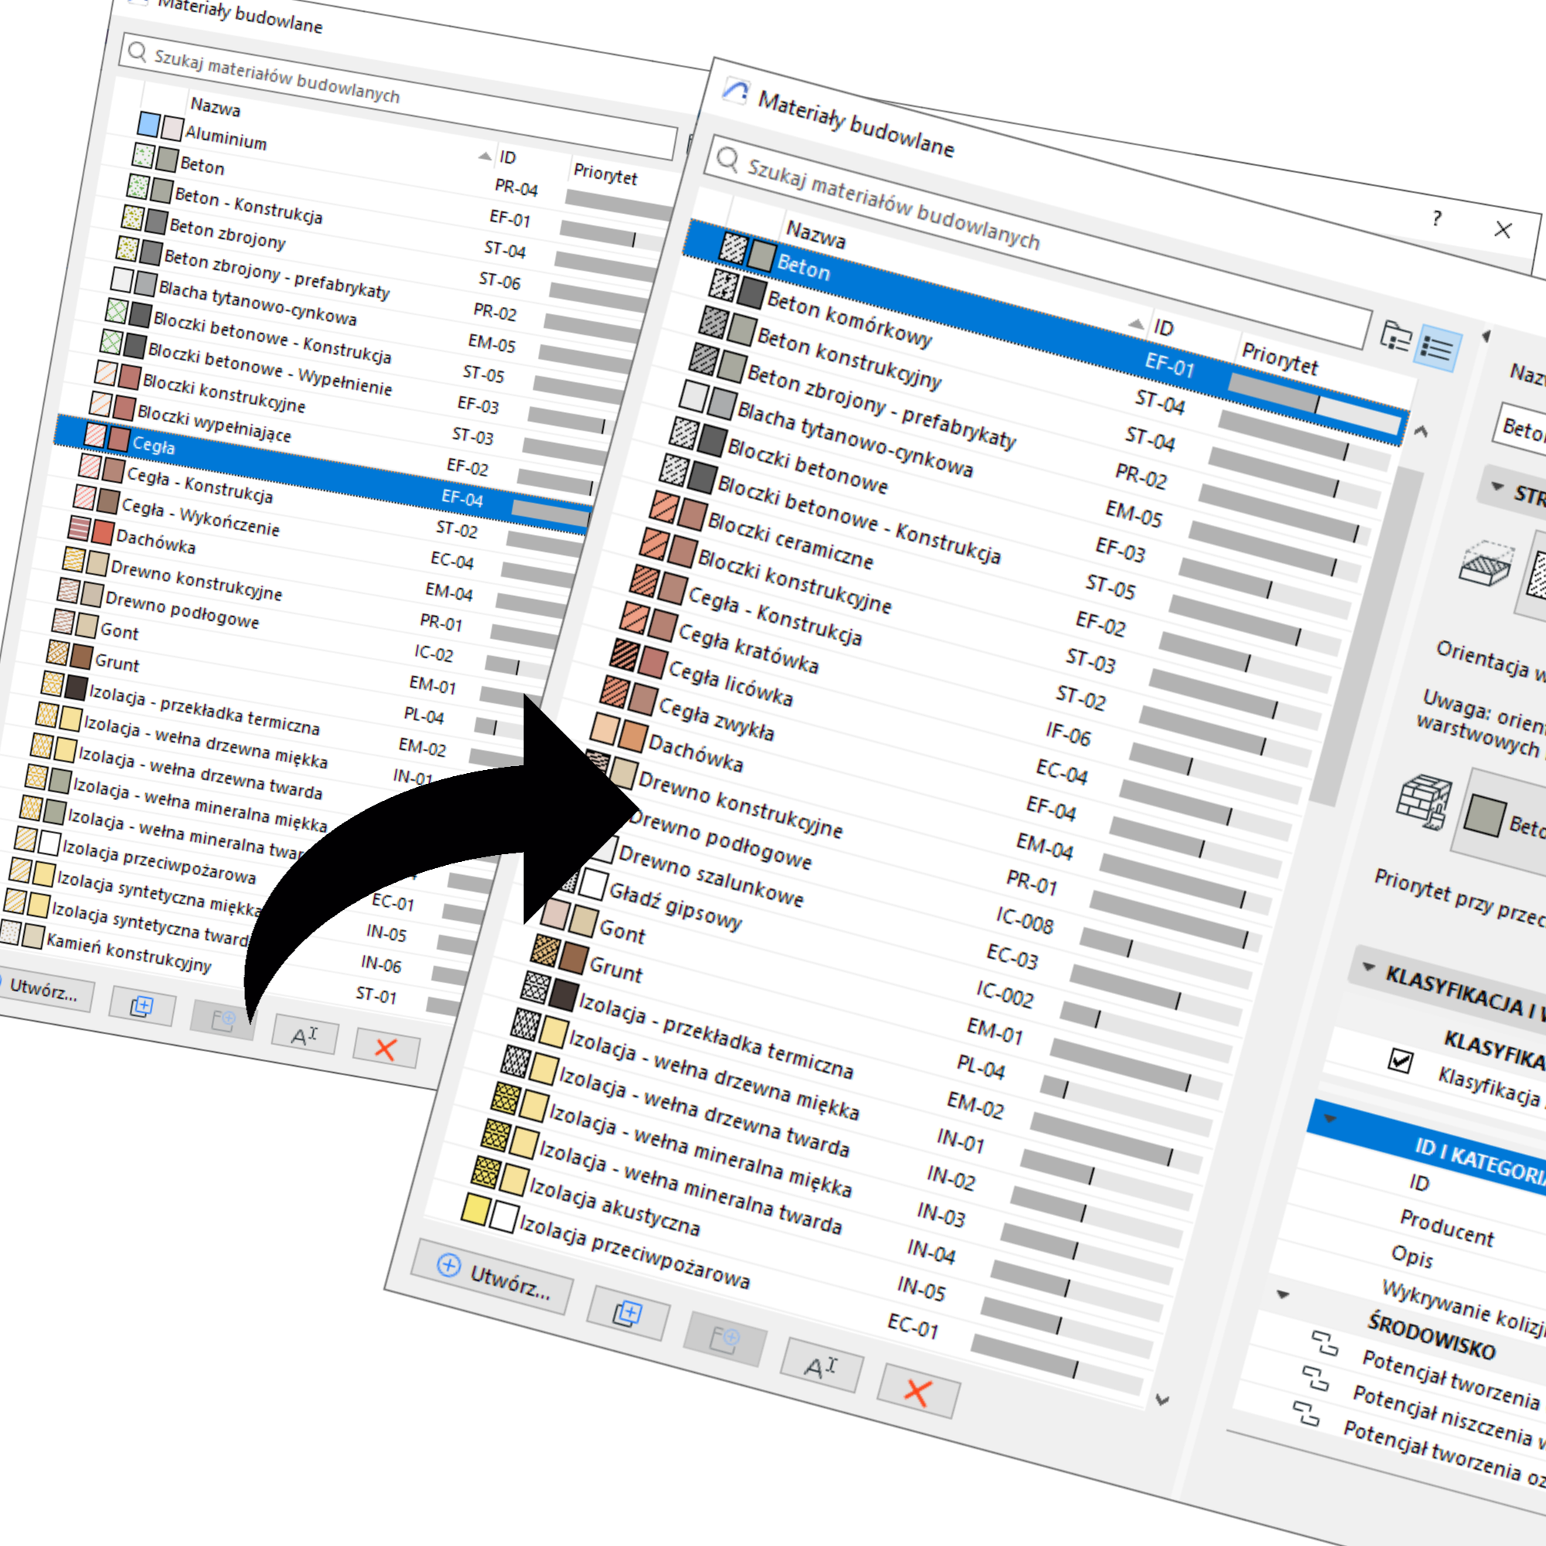
Task: Click chain icon beside Potencjał niszczenia
Action: 1316,1379
